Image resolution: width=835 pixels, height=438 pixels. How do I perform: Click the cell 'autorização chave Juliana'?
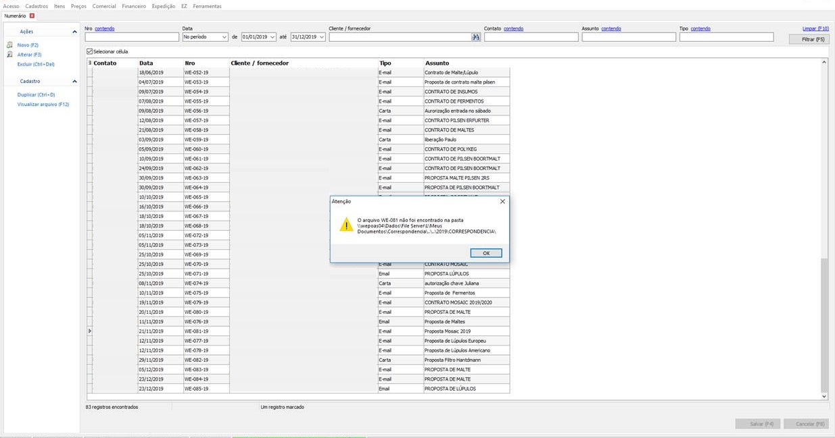[x=466, y=283]
